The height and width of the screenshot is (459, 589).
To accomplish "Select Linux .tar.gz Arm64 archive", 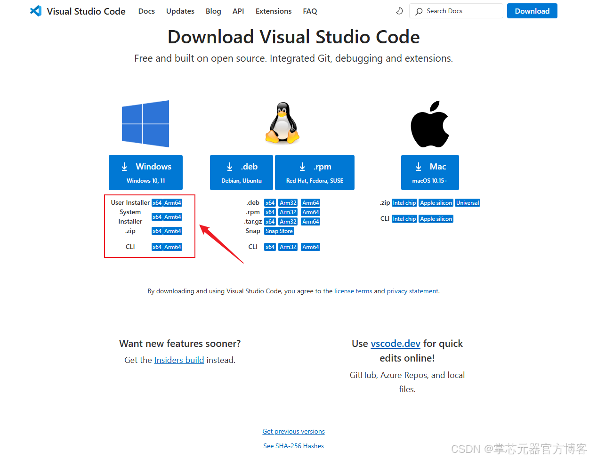I will (311, 222).
